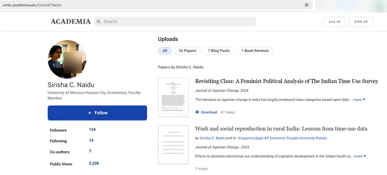The height and width of the screenshot is (175, 387).
Task: Click the browser address bar URL
Action: tap(32, 5)
